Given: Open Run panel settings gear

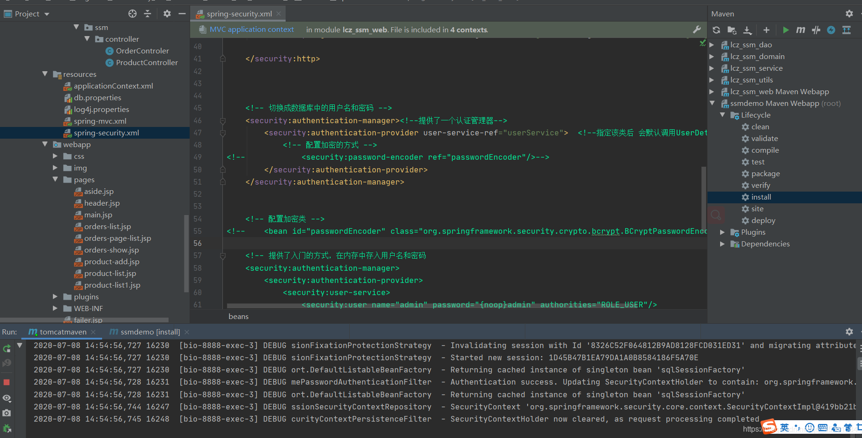Looking at the screenshot, I should pyautogui.click(x=849, y=332).
